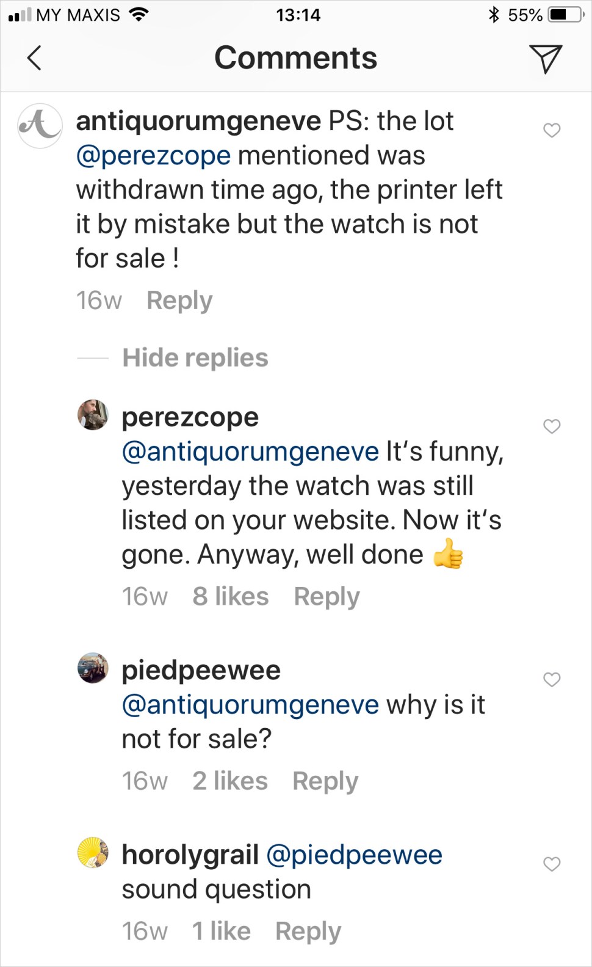Reply to piedpeewee's comment

coord(325,780)
